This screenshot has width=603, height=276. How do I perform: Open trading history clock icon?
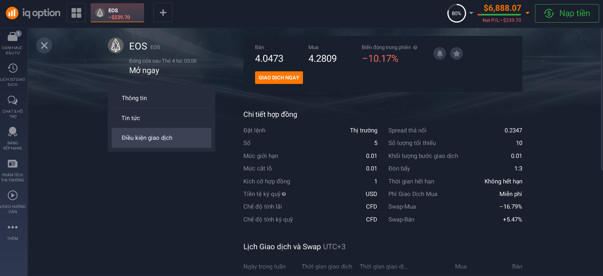click(13, 68)
